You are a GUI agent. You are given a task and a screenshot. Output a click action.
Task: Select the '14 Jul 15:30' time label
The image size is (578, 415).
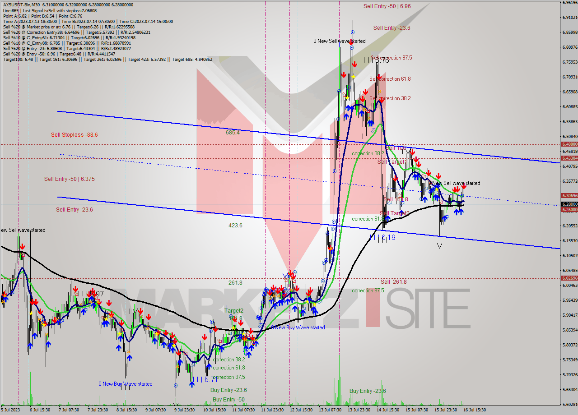tap(387, 410)
